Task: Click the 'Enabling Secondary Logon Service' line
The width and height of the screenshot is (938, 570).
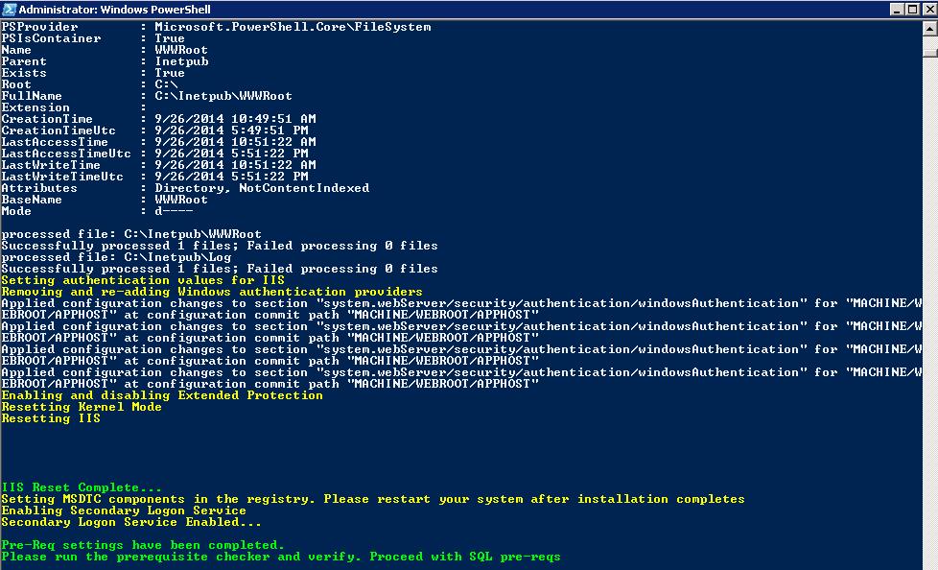Action: 124,511
